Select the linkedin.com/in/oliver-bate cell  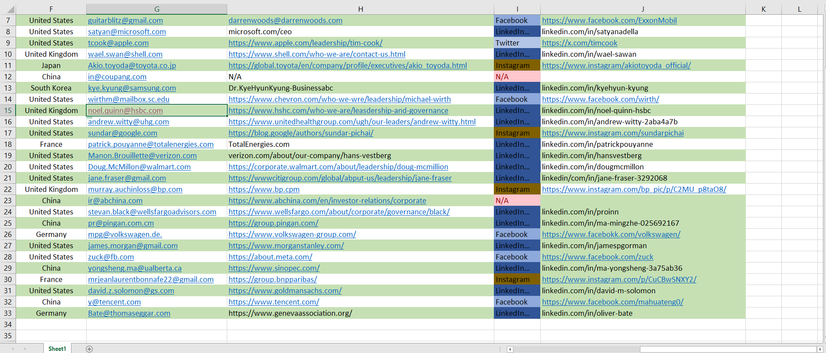point(643,313)
